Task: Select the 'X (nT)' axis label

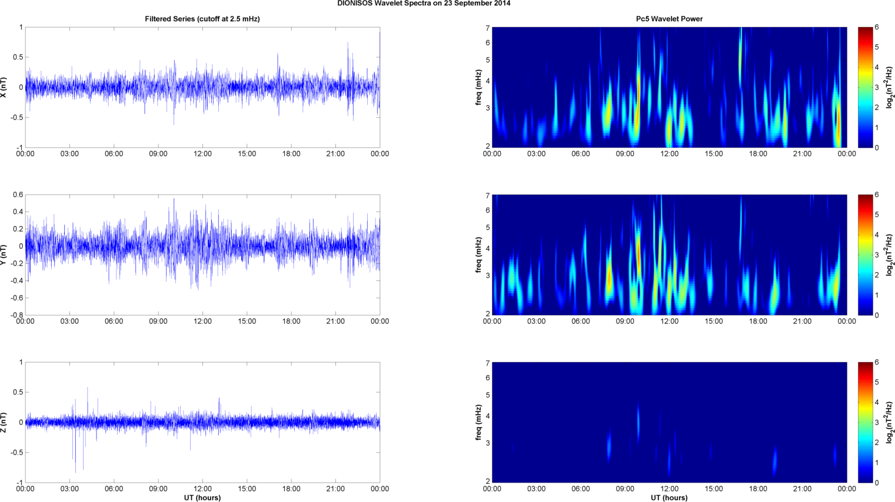Action: coord(4,88)
